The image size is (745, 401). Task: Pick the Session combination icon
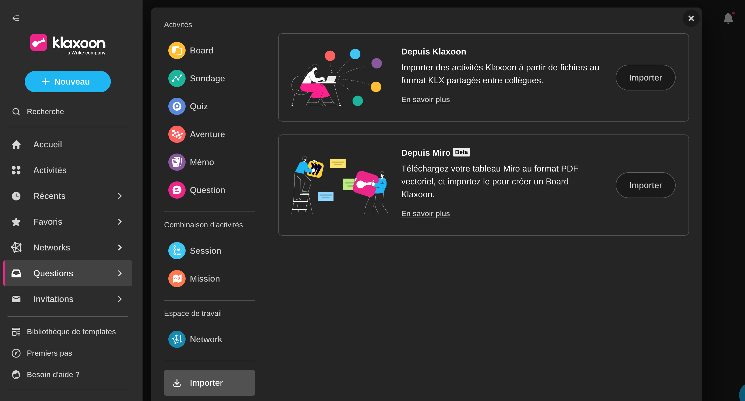coord(177,251)
